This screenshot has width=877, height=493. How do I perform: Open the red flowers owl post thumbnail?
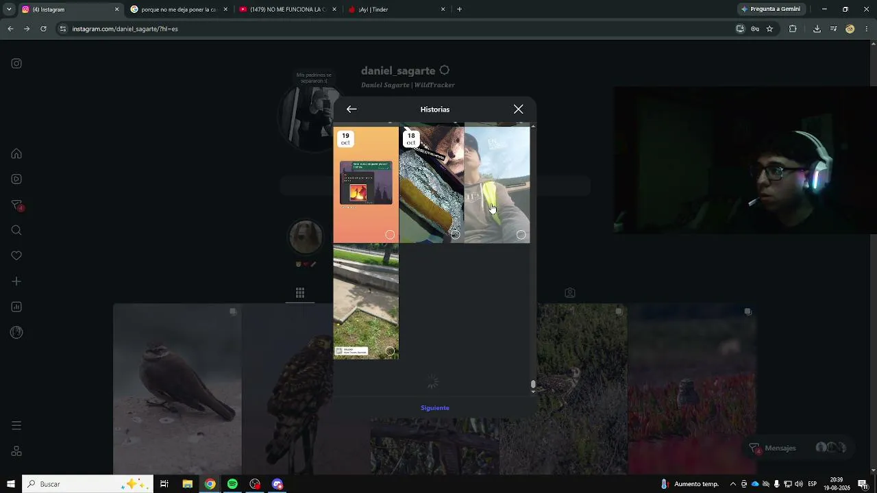point(692,389)
